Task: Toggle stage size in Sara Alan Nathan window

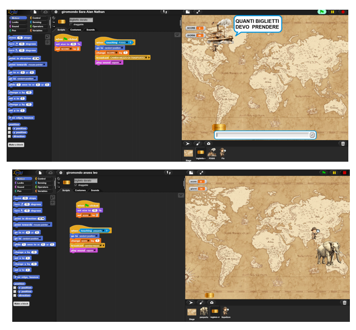Action: click(x=187, y=12)
